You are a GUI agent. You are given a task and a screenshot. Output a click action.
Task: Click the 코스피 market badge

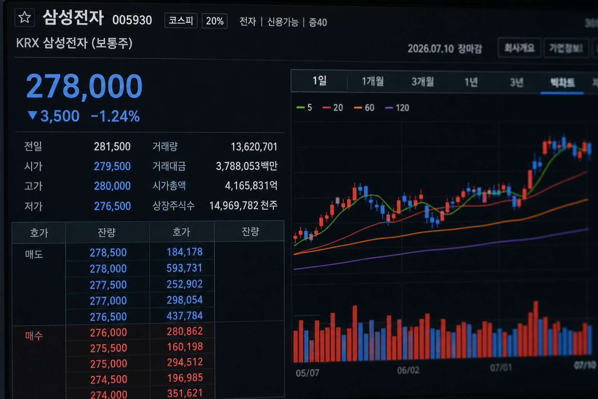pos(181,20)
